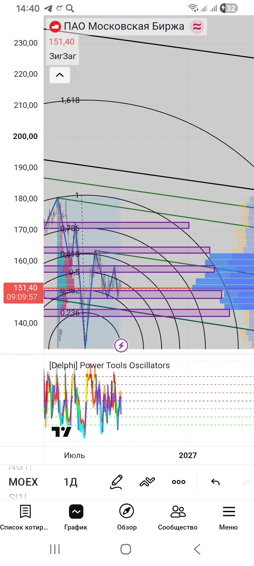
Task: Select the ЗигЗаг indicator label
Action: point(62,56)
